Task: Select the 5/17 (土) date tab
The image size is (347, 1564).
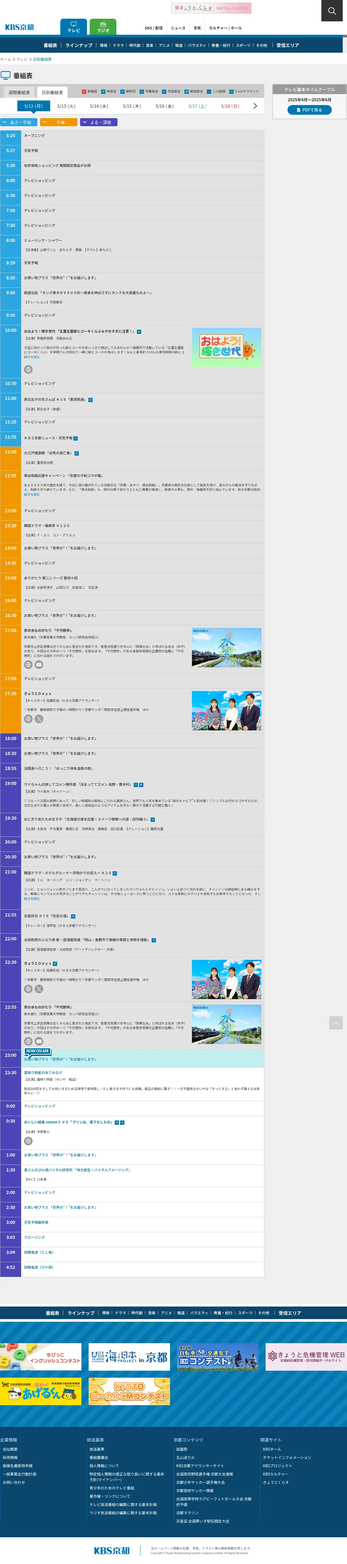Action: (x=197, y=106)
